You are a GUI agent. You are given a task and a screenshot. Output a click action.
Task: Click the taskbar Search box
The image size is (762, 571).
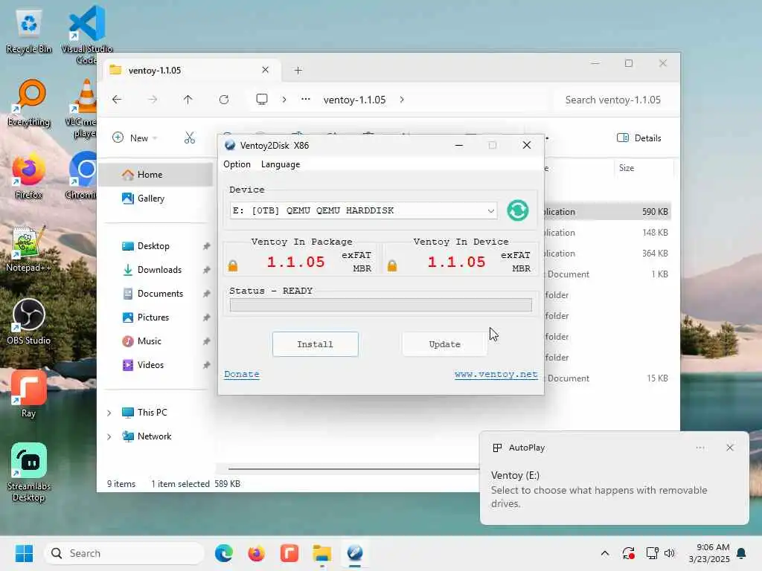(x=124, y=553)
